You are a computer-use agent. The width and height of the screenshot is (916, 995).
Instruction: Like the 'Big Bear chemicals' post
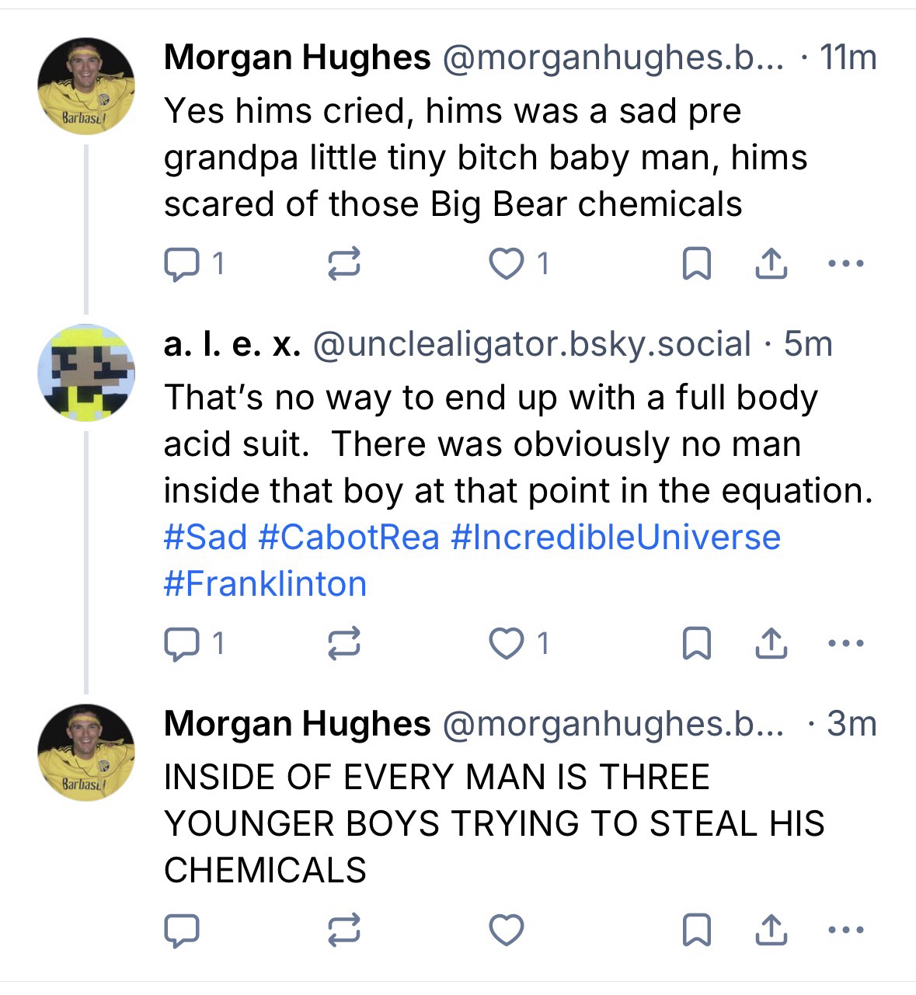[506, 264]
